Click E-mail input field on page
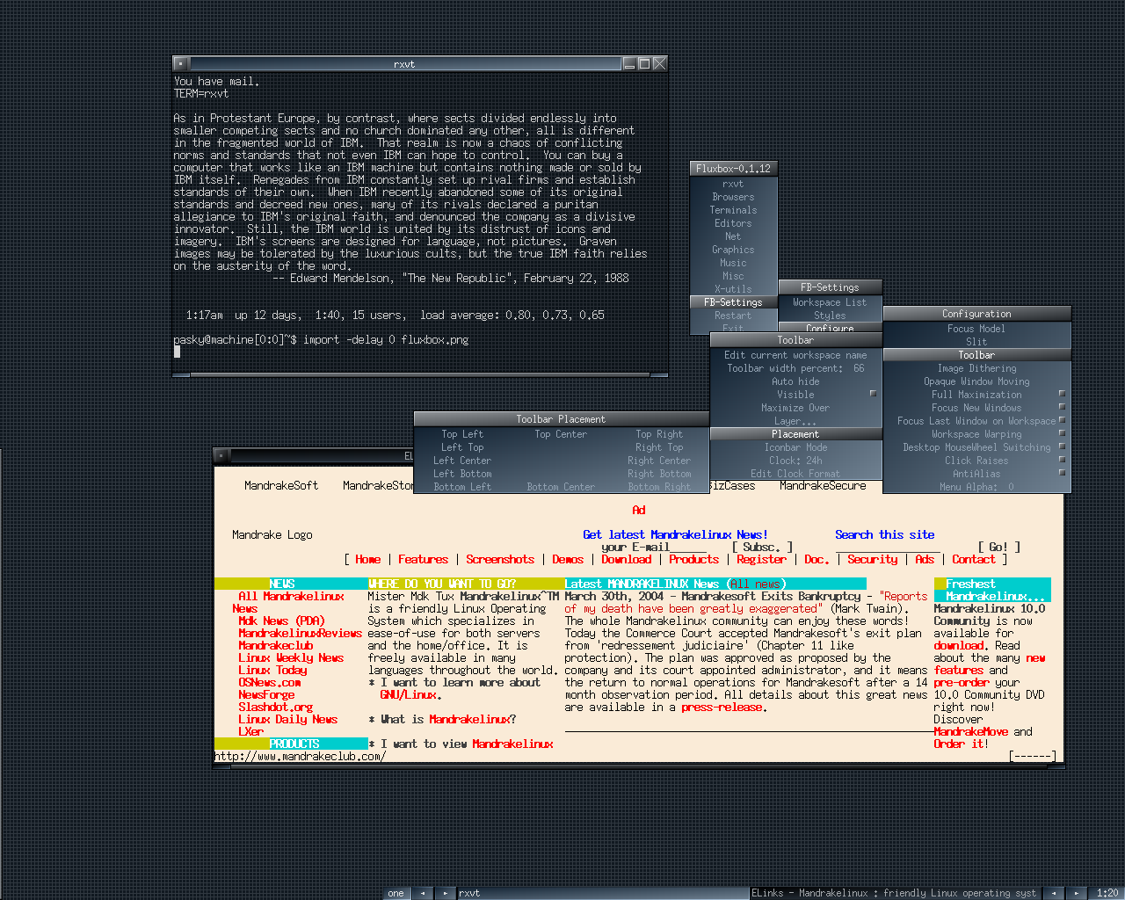This screenshot has width=1125, height=900. coord(688,547)
